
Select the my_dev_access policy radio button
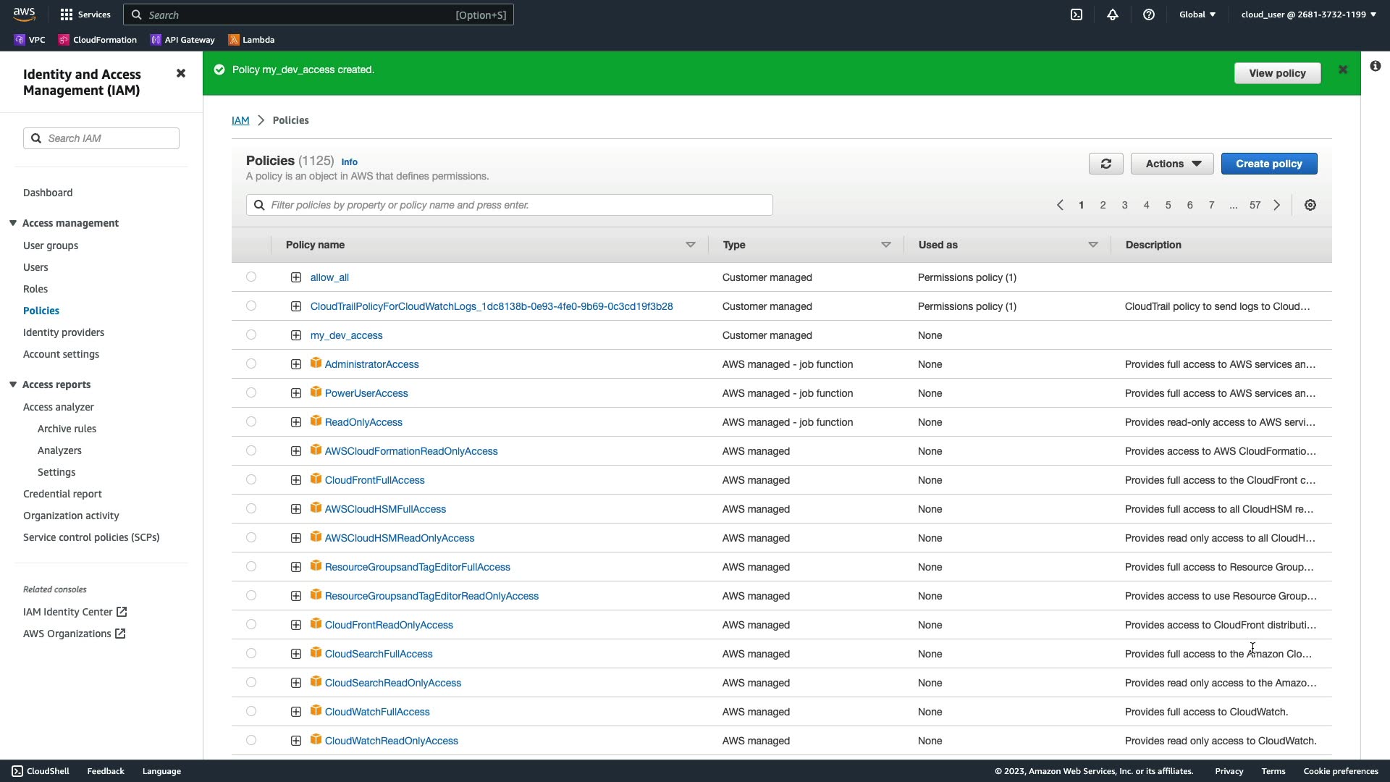251,335
